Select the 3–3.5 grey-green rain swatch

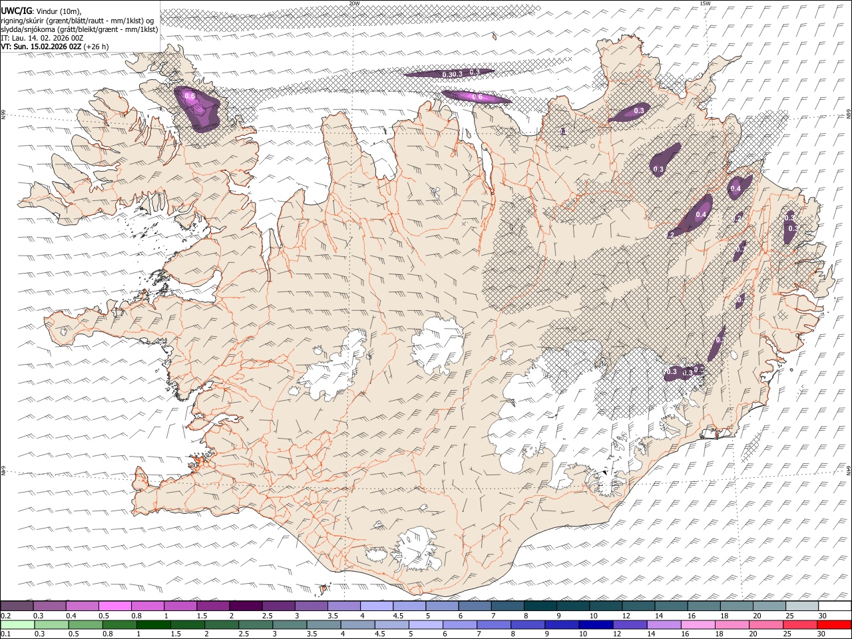(x=290, y=624)
